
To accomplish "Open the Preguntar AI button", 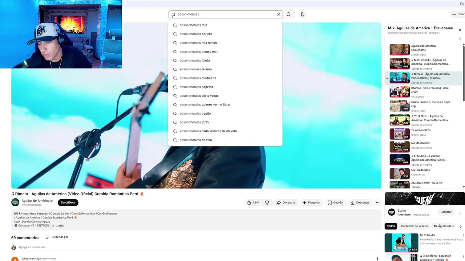I will 312,203.
